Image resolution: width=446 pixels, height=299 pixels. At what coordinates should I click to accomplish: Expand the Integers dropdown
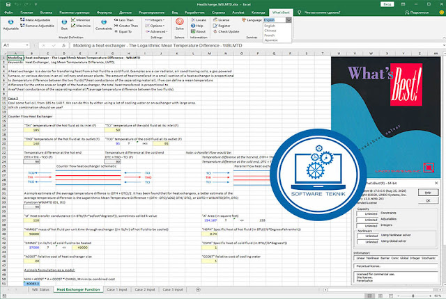tap(155, 20)
